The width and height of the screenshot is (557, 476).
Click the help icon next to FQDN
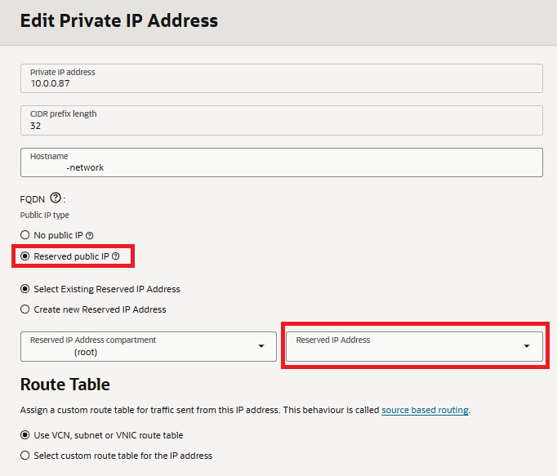pyautogui.click(x=56, y=198)
